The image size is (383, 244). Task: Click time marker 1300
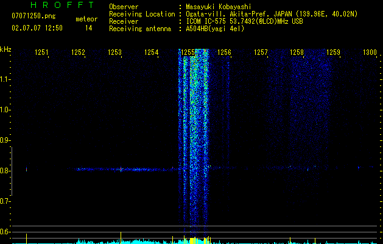(x=370, y=52)
